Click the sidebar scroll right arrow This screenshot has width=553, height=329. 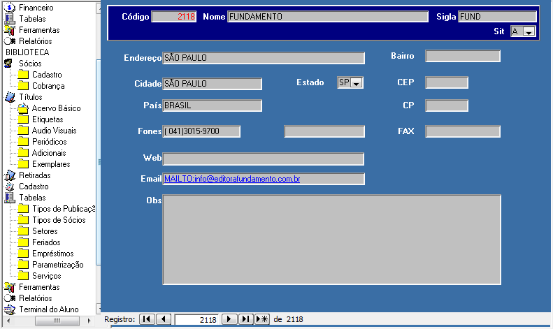[x=89, y=321]
